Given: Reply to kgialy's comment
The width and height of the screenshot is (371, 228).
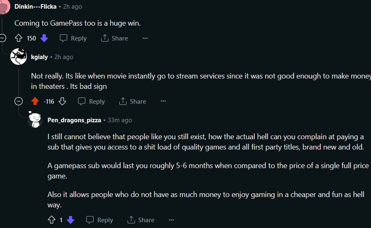Looking at the screenshot, I should pos(91,102).
